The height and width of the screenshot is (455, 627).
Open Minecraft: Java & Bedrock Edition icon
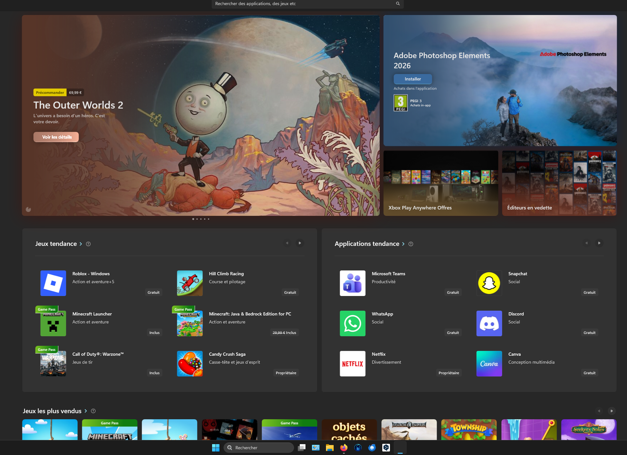click(190, 323)
